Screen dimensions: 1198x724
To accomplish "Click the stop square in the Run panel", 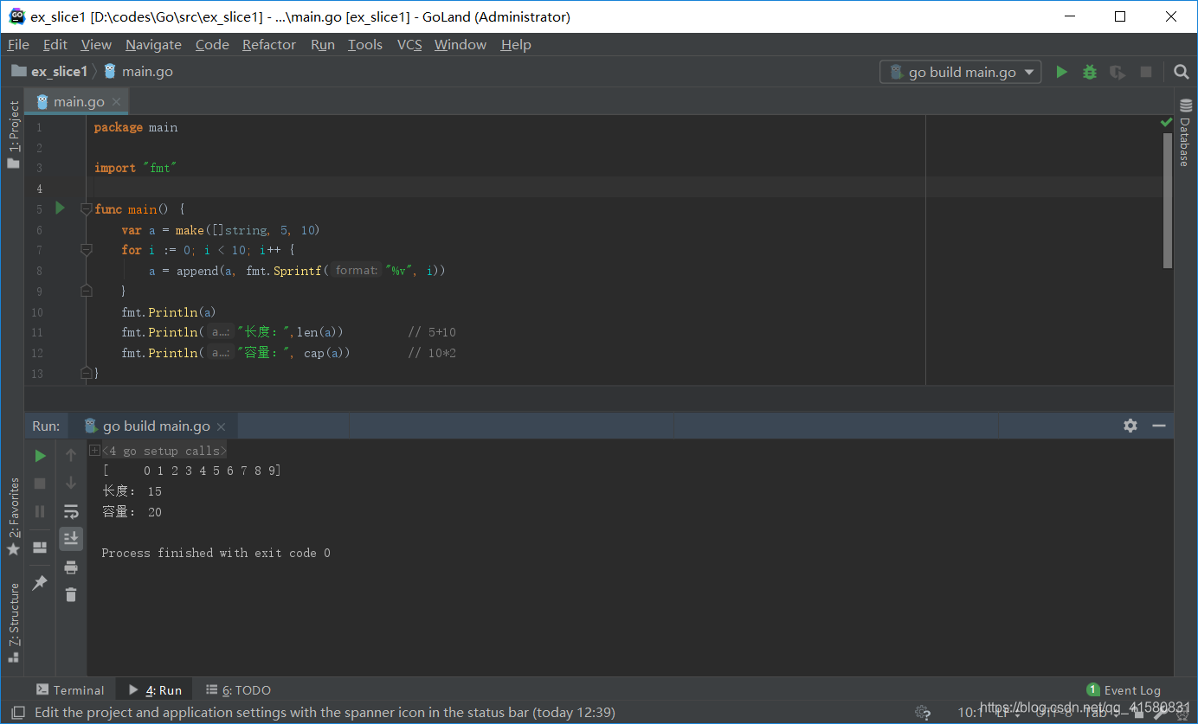I will click(40, 484).
